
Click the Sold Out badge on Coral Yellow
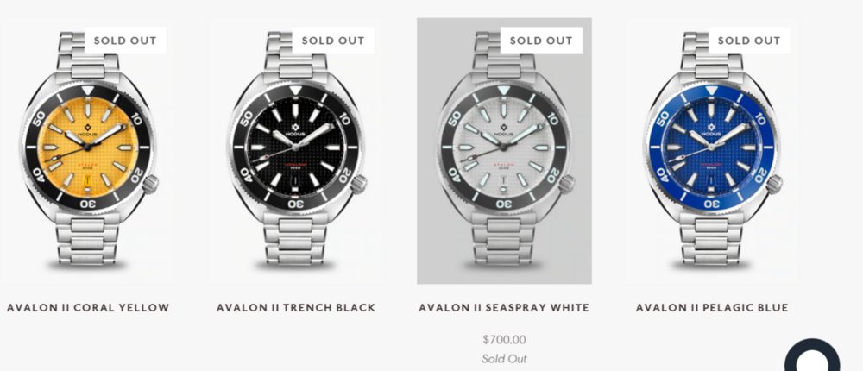[125, 41]
